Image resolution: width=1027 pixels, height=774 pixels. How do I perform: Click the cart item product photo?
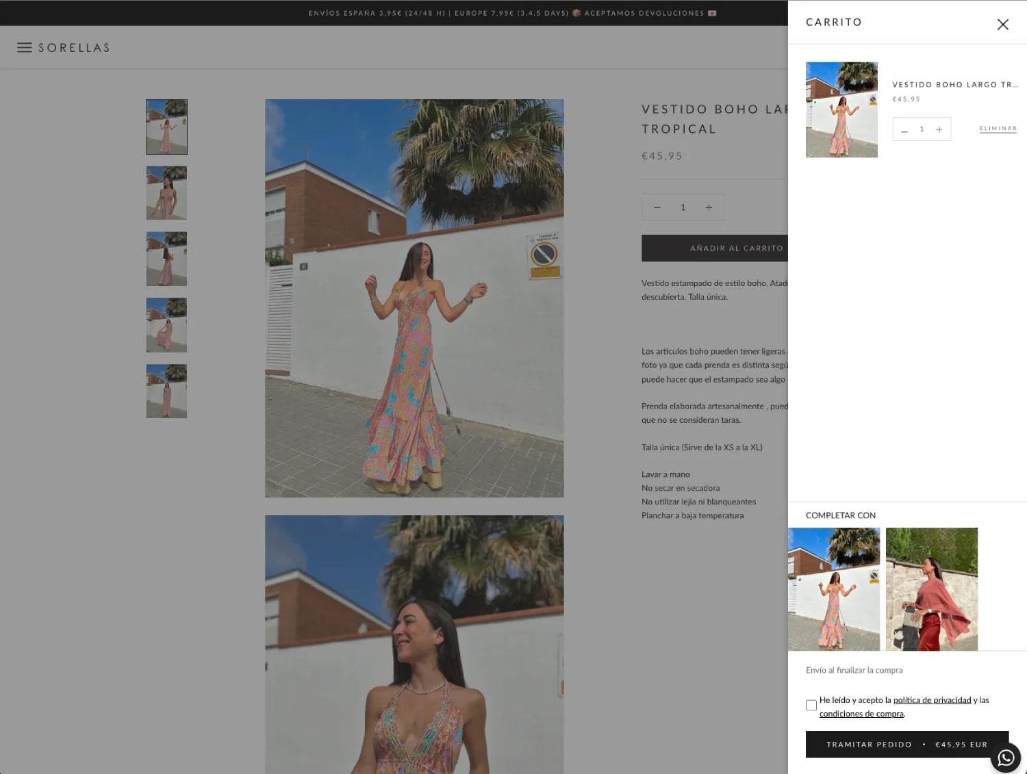(841, 109)
